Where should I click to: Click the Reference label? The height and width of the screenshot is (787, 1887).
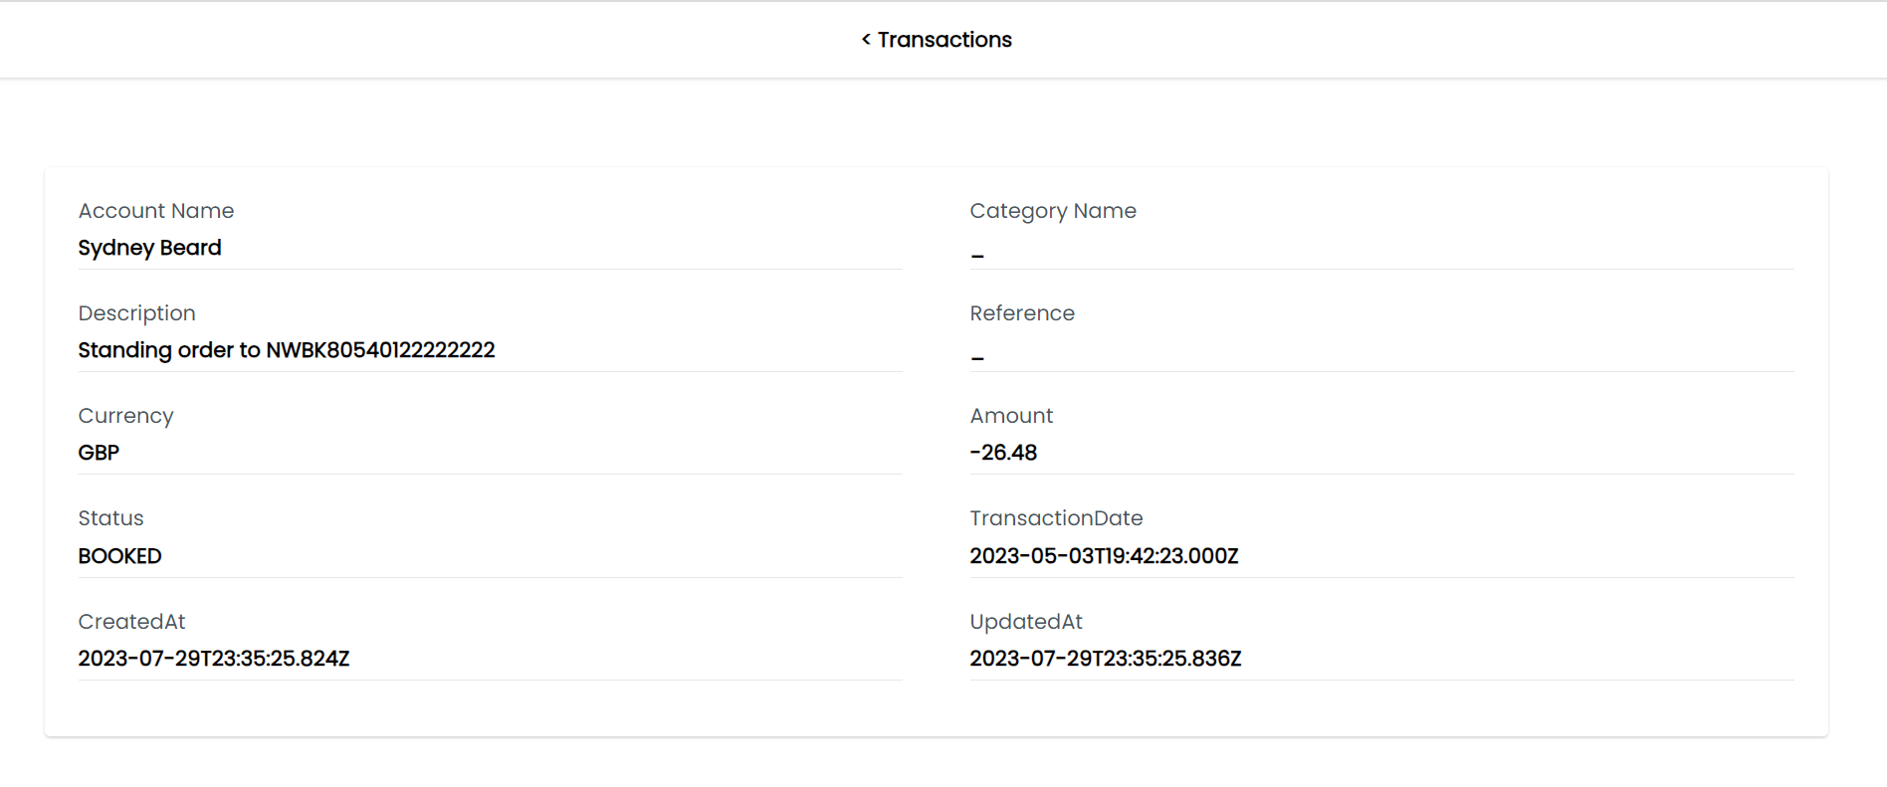1022,313
